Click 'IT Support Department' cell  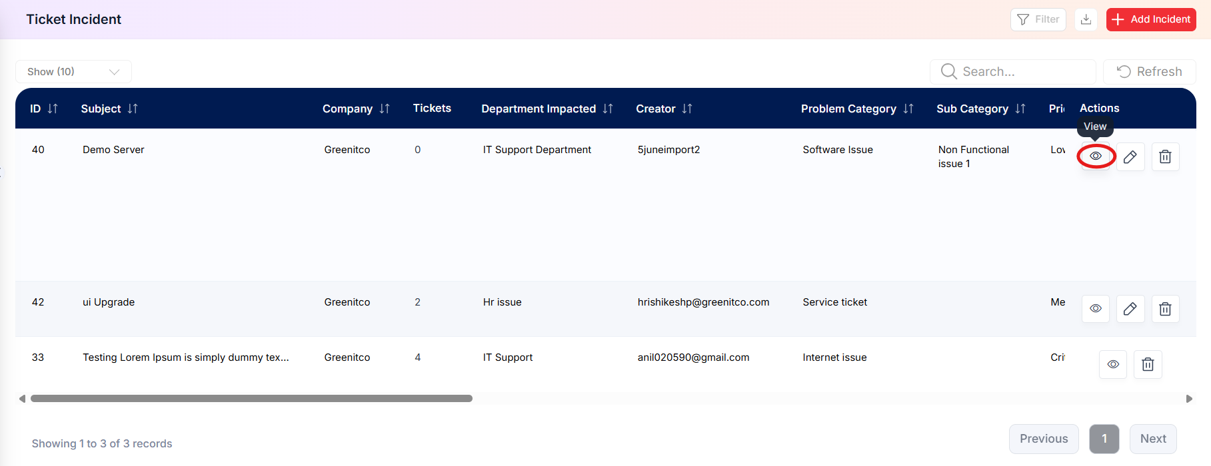tap(537, 150)
